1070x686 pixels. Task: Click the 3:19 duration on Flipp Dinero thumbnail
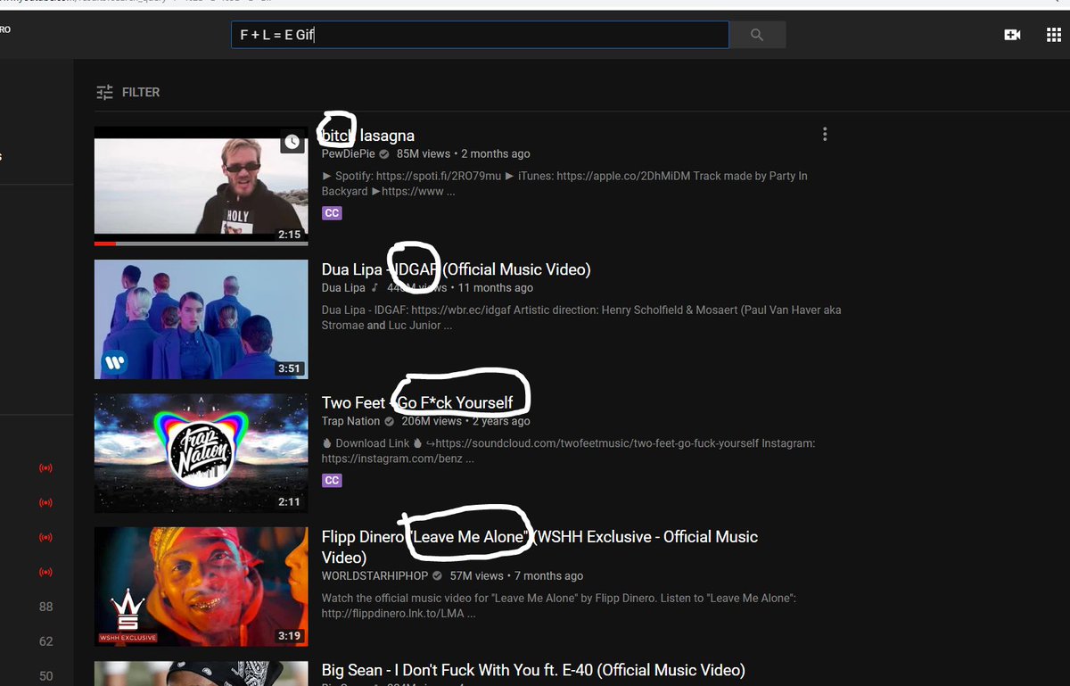point(289,636)
